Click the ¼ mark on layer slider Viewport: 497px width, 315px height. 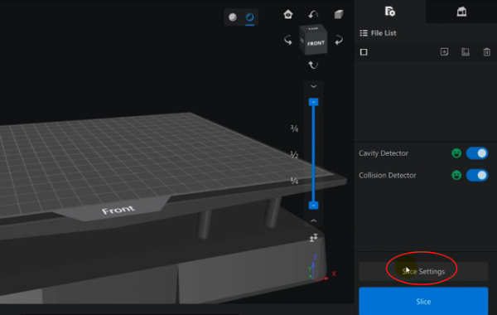pos(294,181)
